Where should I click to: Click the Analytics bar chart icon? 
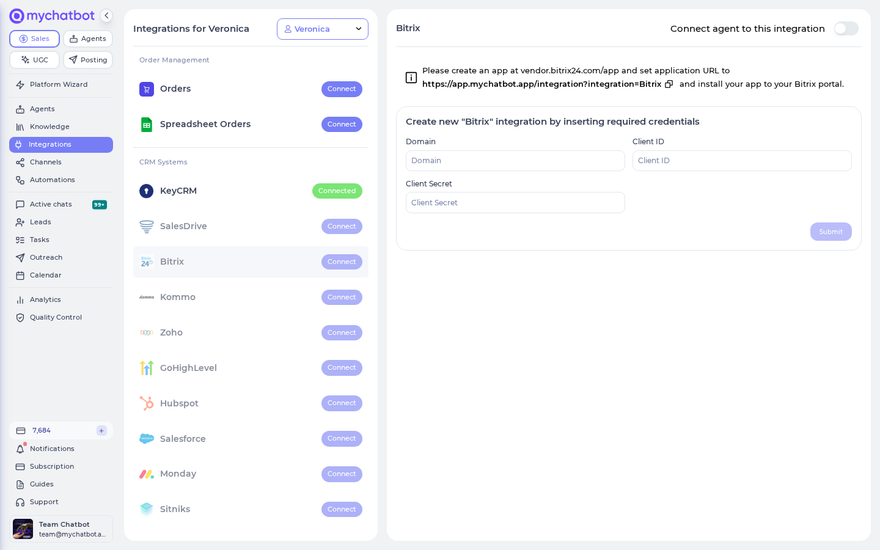pos(20,300)
